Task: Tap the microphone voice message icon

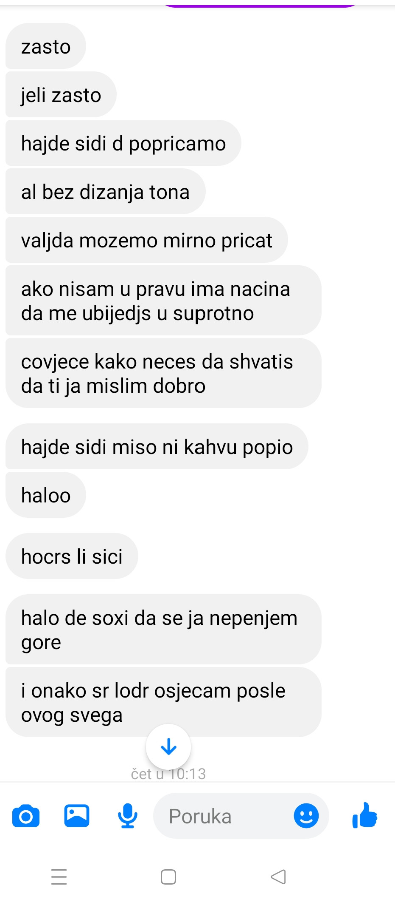Action: pyautogui.click(x=127, y=816)
